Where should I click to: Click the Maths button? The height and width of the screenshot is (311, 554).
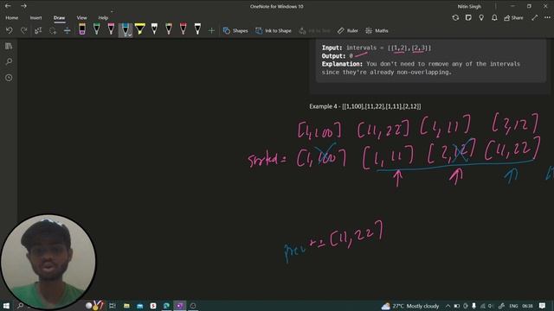pyautogui.click(x=377, y=31)
